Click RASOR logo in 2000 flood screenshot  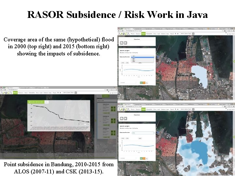click(124, 34)
